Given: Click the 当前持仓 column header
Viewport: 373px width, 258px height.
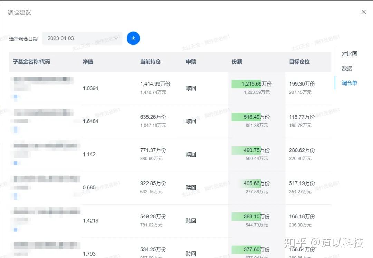Looking at the screenshot, I should coord(150,62).
